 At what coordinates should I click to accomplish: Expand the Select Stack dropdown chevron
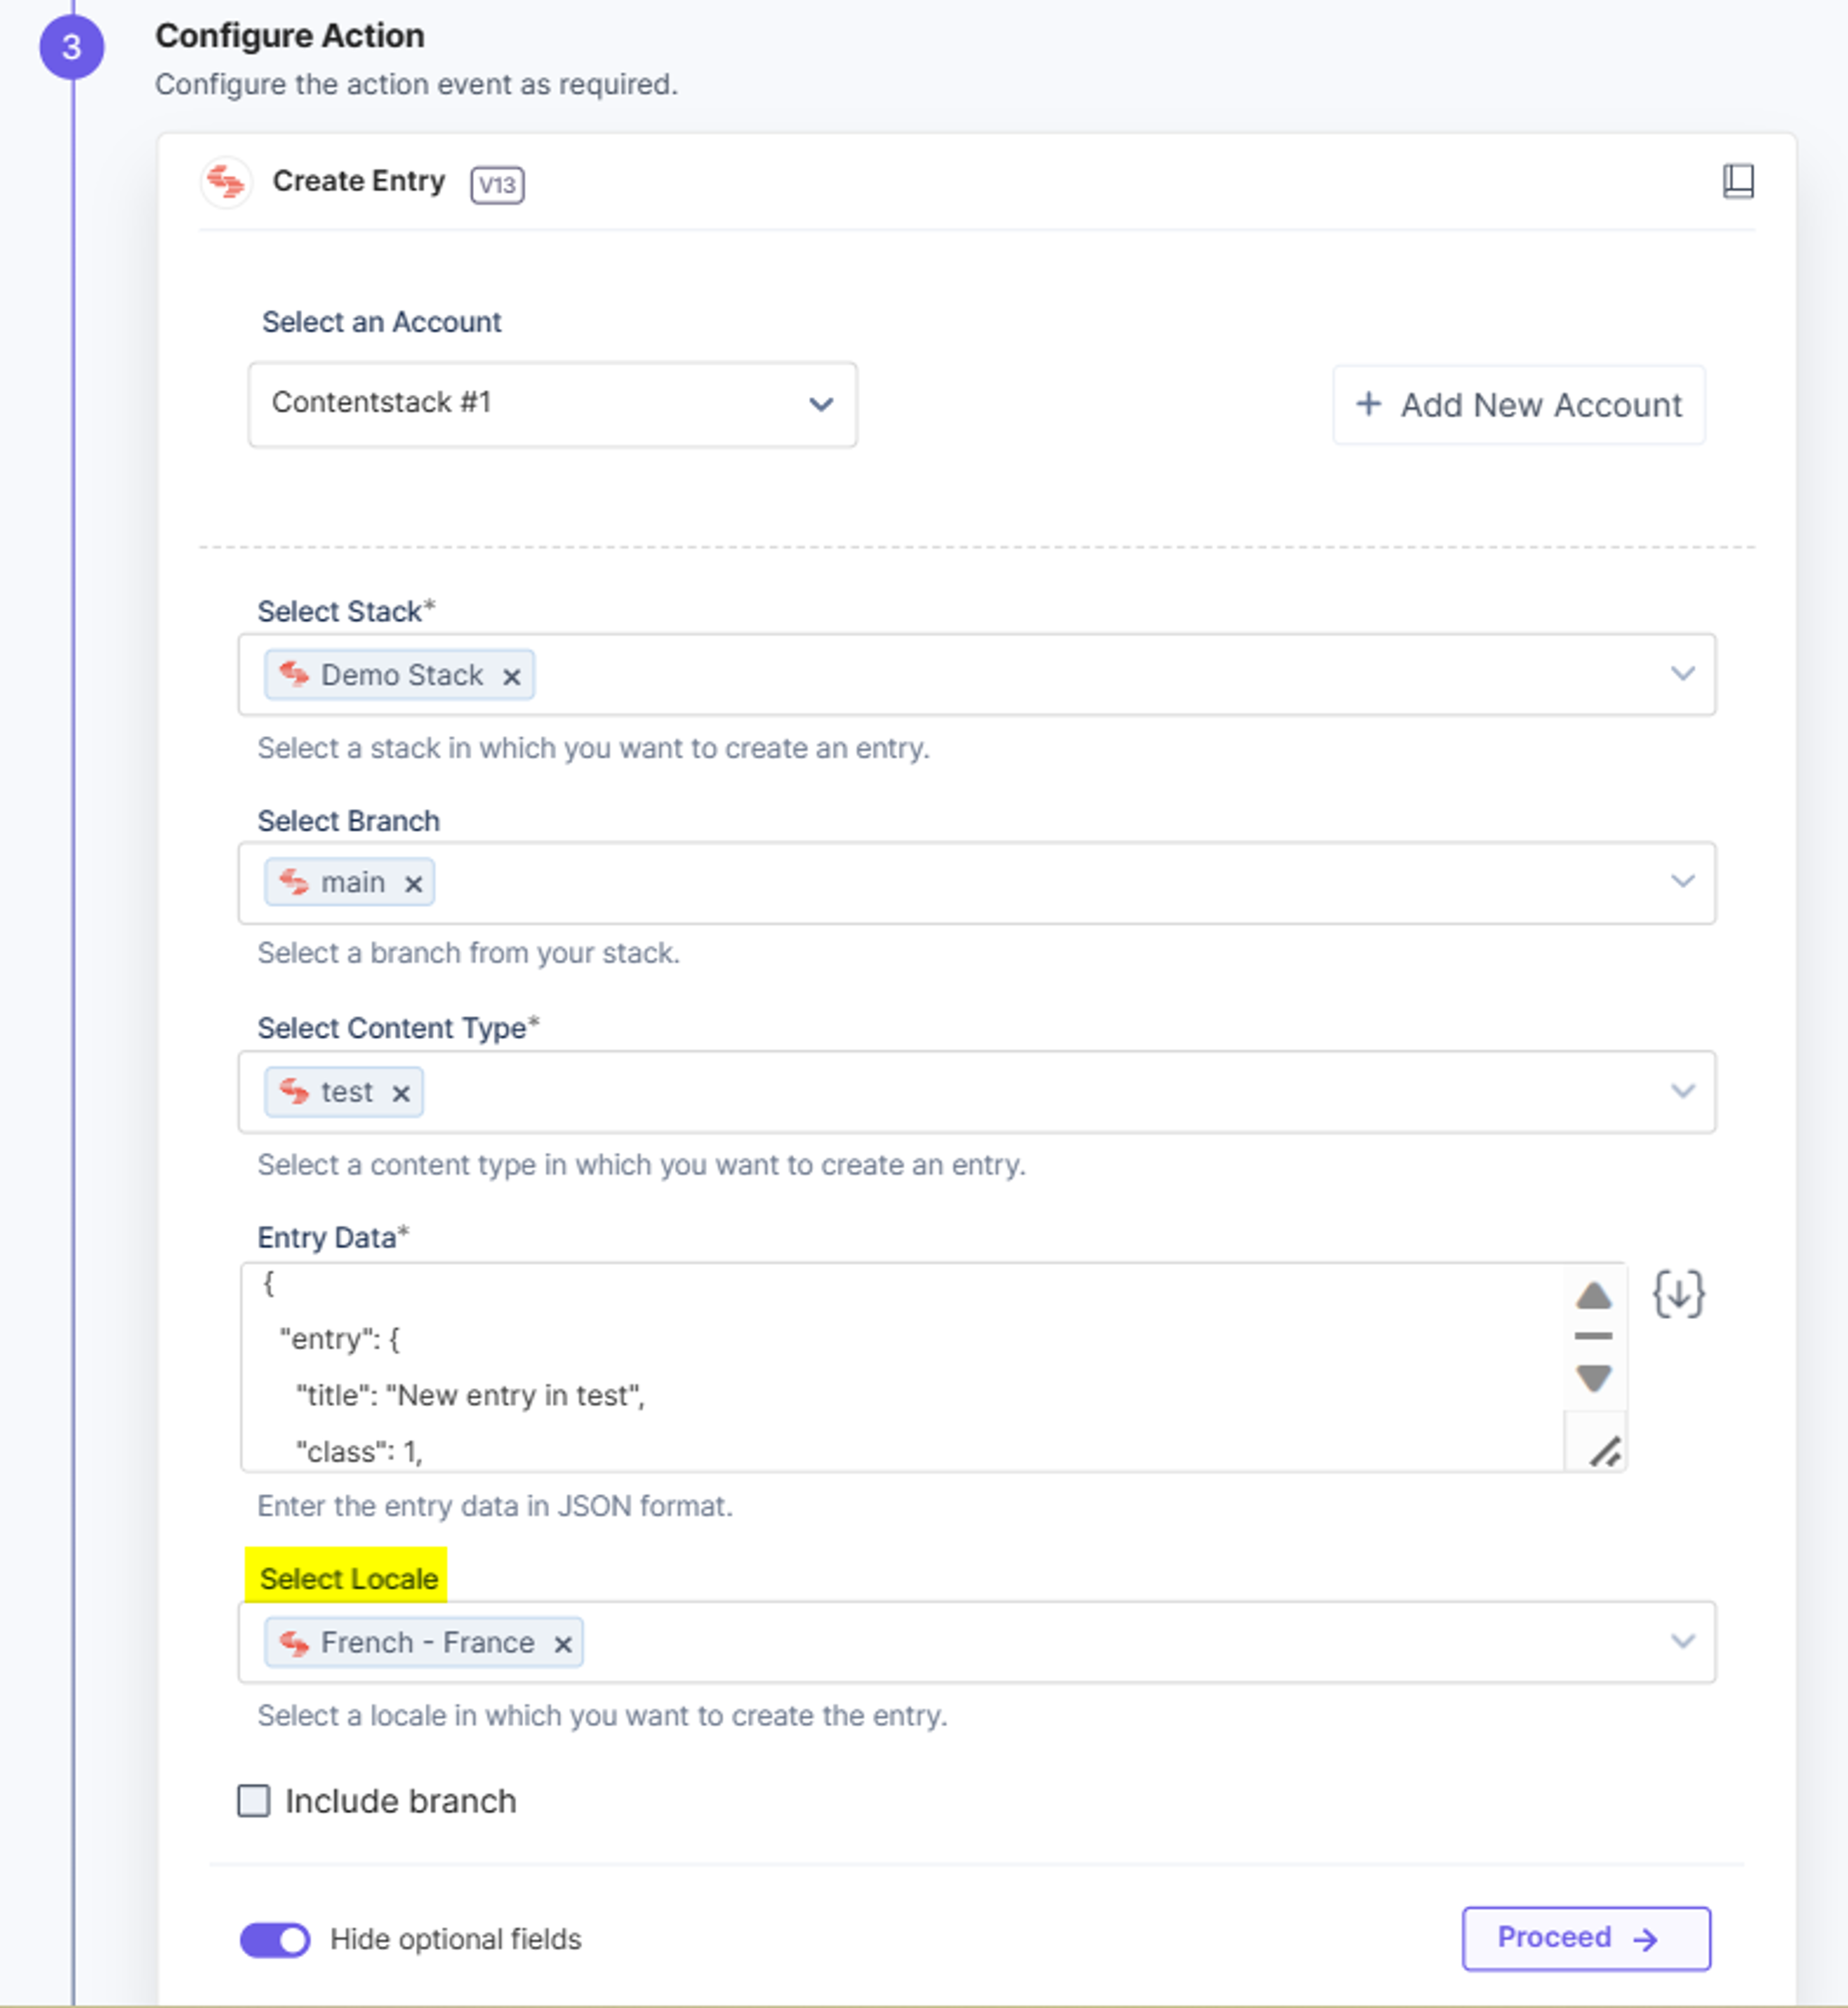[x=1683, y=673]
